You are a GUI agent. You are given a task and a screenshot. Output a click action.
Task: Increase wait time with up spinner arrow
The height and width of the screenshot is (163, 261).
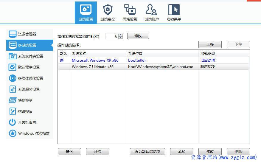[x=121, y=35]
